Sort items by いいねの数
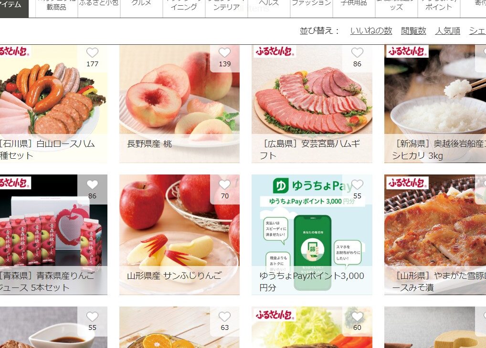 coord(371,31)
